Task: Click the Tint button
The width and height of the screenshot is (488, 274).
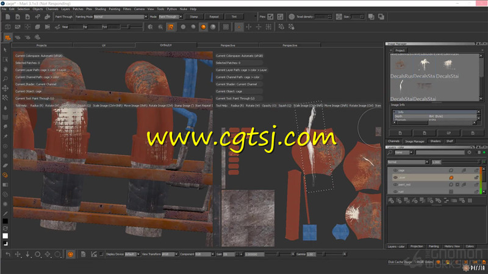Action: click(234, 17)
